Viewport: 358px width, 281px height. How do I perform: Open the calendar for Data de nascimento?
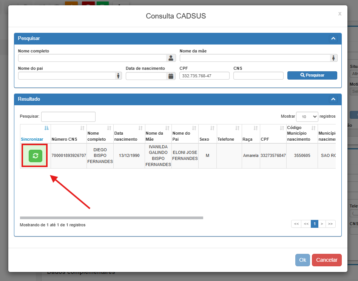171,76
